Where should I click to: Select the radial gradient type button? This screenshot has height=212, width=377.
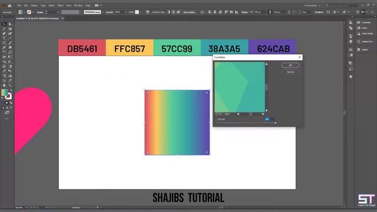(x=173, y=12)
